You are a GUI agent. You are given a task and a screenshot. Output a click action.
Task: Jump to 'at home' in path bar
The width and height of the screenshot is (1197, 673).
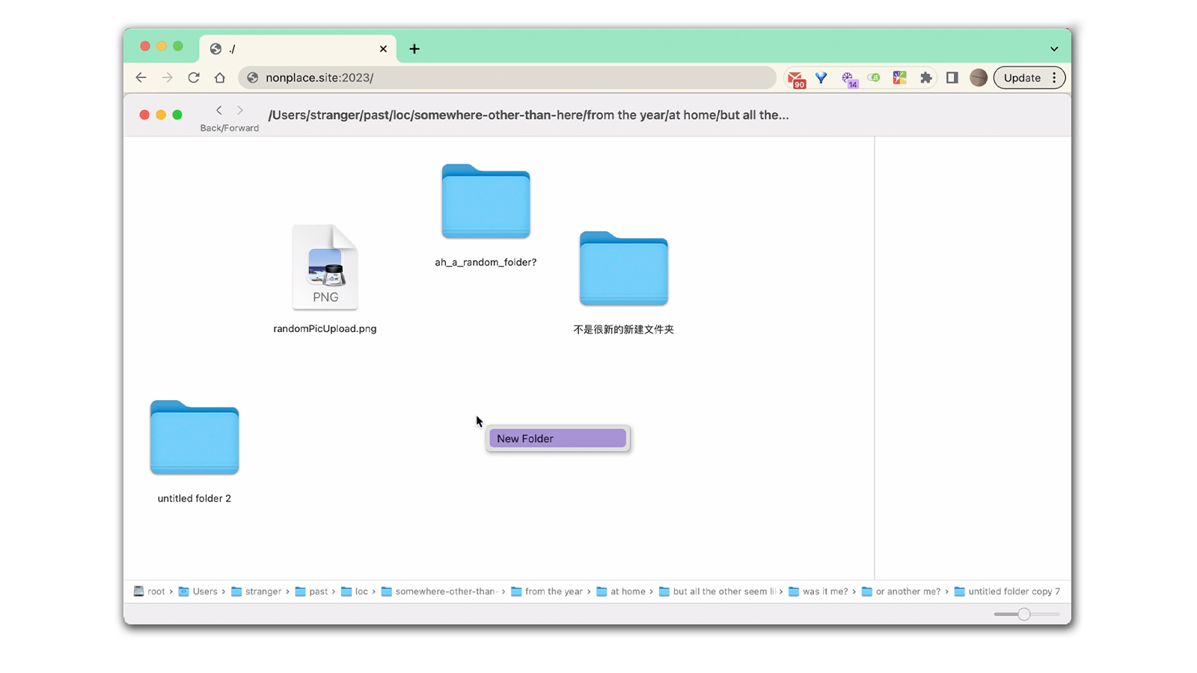click(x=627, y=591)
